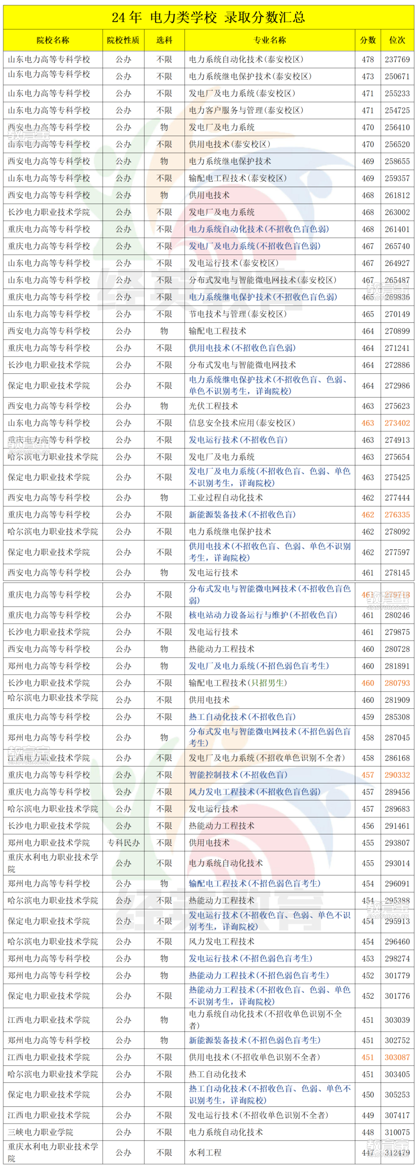
Task: Select rank value 255233
Action: click(397, 93)
